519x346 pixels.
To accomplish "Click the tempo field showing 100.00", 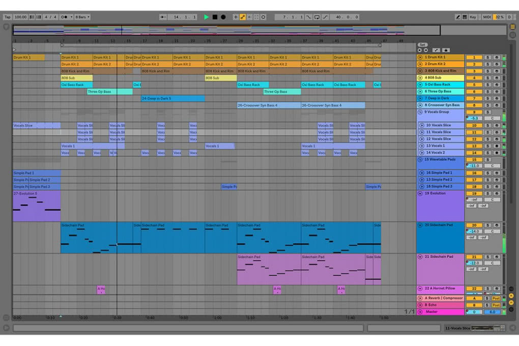I will coord(20,17).
